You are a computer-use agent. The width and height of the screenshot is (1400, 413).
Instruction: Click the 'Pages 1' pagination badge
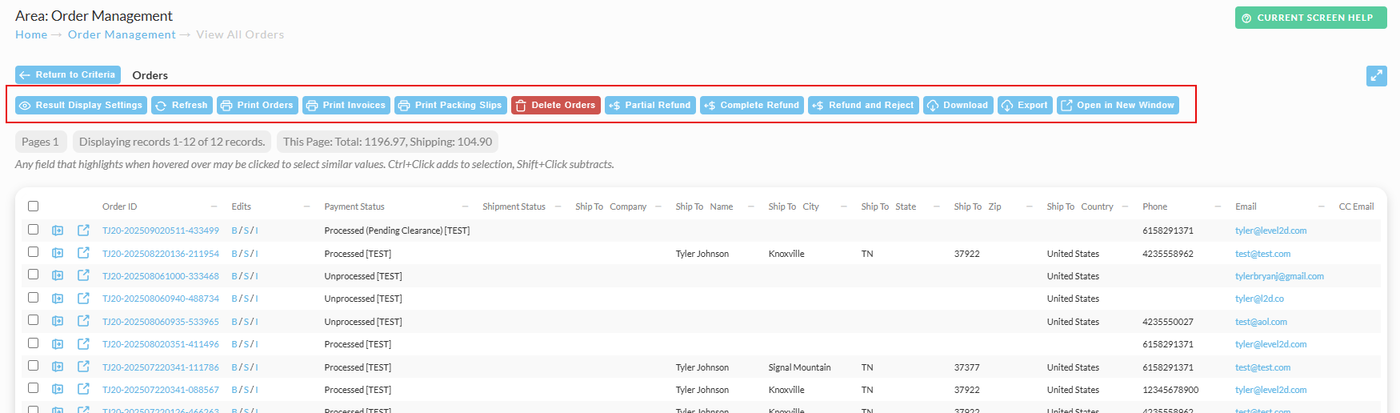(40, 142)
